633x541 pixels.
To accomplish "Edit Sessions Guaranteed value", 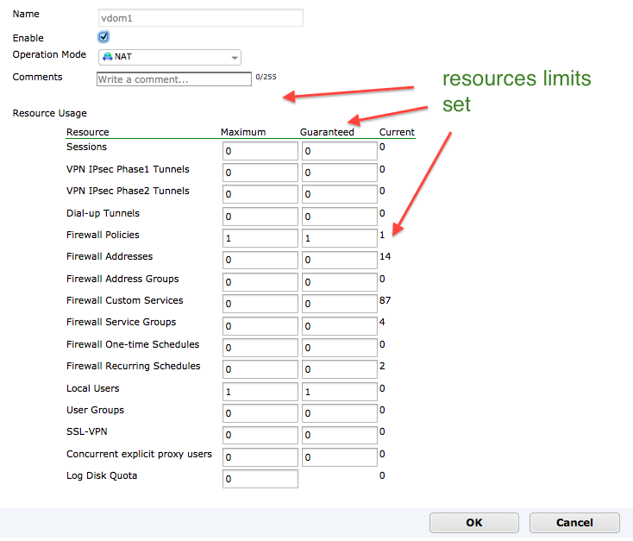I will click(340, 151).
